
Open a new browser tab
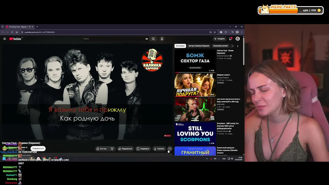(x=37, y=27)
